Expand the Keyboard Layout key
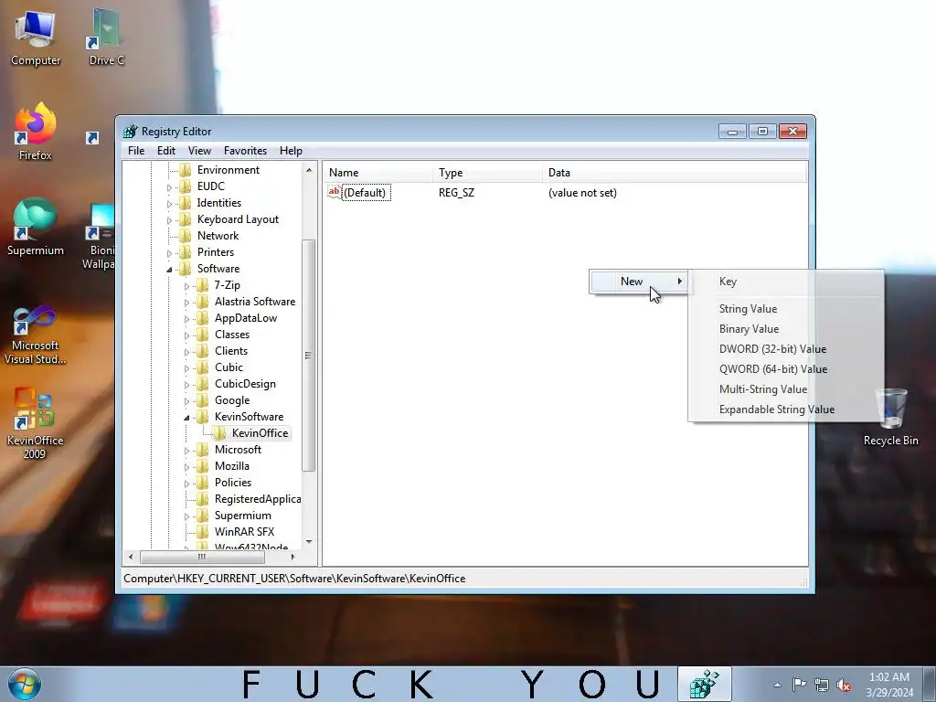 (x=169, y=220)
